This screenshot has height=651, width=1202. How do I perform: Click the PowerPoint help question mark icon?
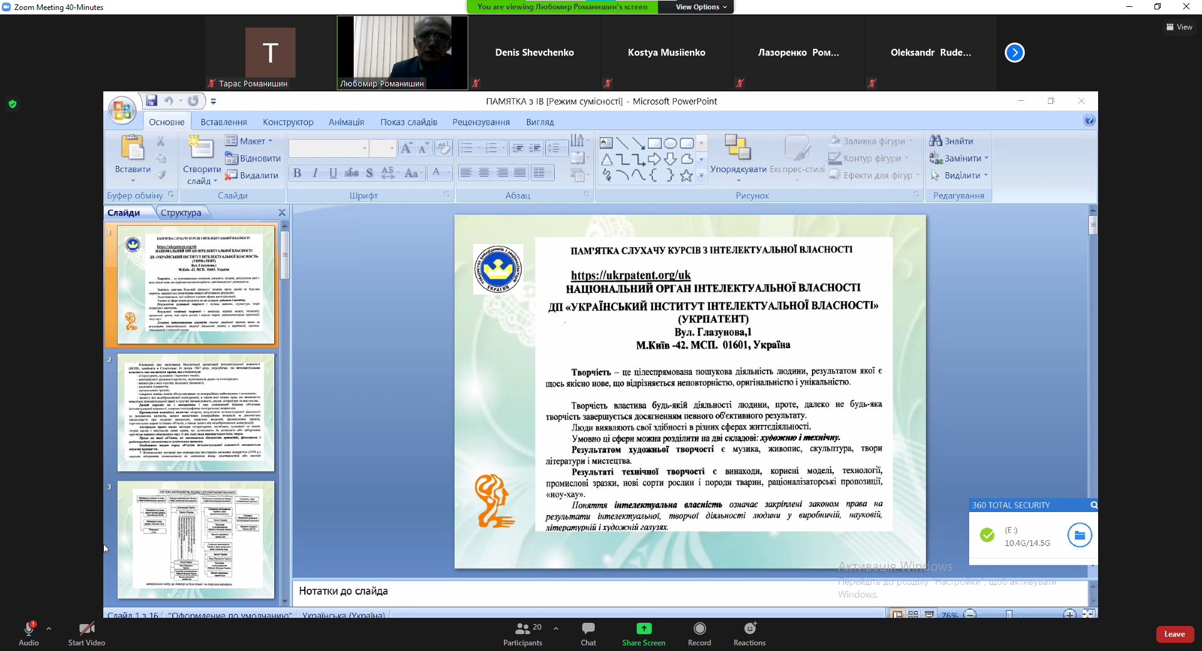[x=1089, y=120]
